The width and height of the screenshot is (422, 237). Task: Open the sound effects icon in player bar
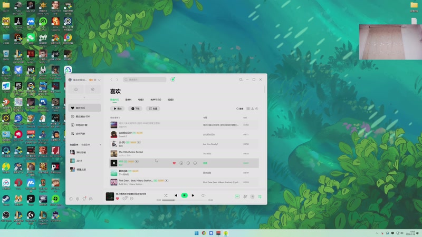245,196
